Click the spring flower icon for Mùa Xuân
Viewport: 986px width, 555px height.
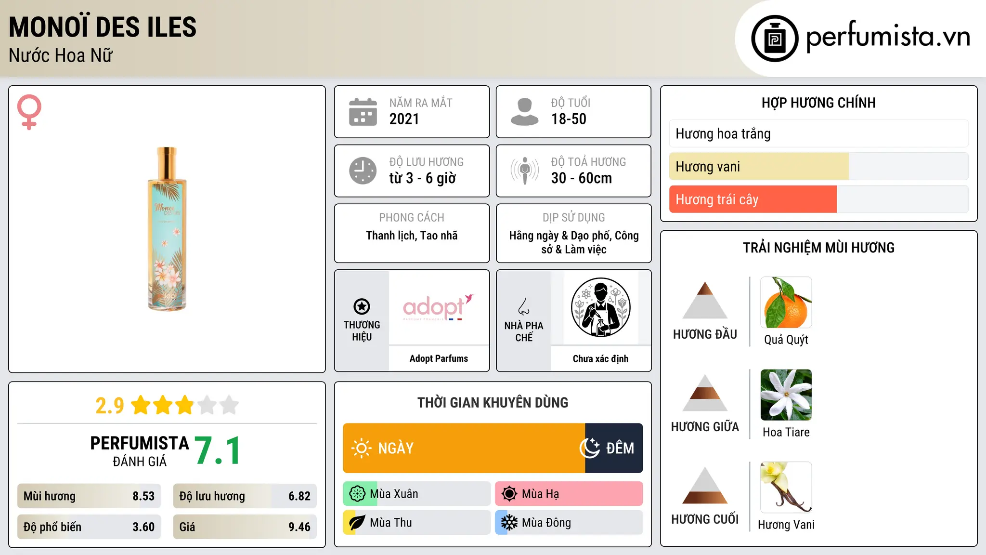(x=357, y=494)
